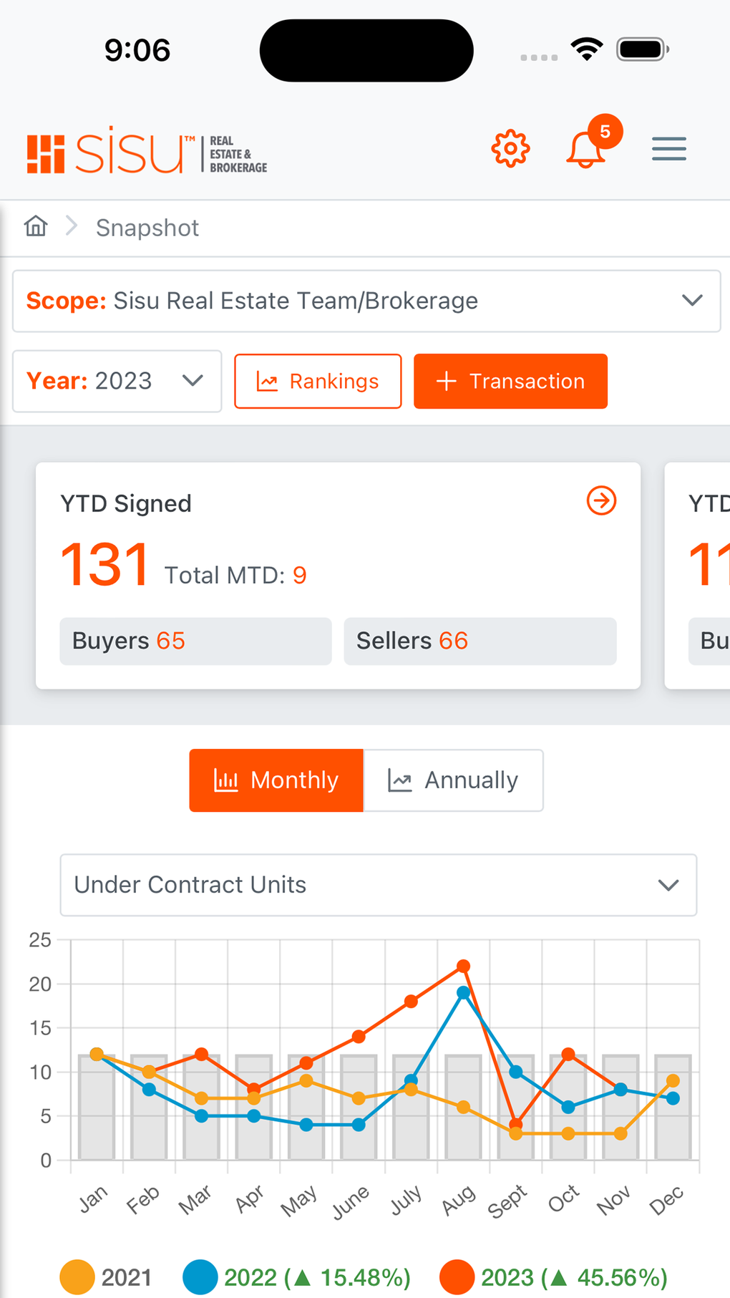Click the Sisu logo
This screenshot has height=1298, width=730.
pos(147,151)
